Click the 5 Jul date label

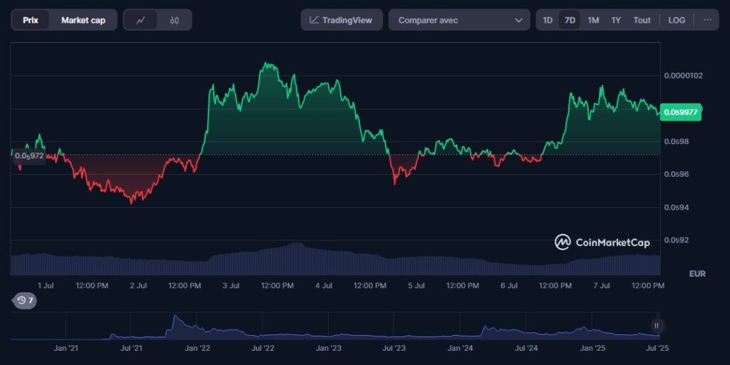pos(416,285)
